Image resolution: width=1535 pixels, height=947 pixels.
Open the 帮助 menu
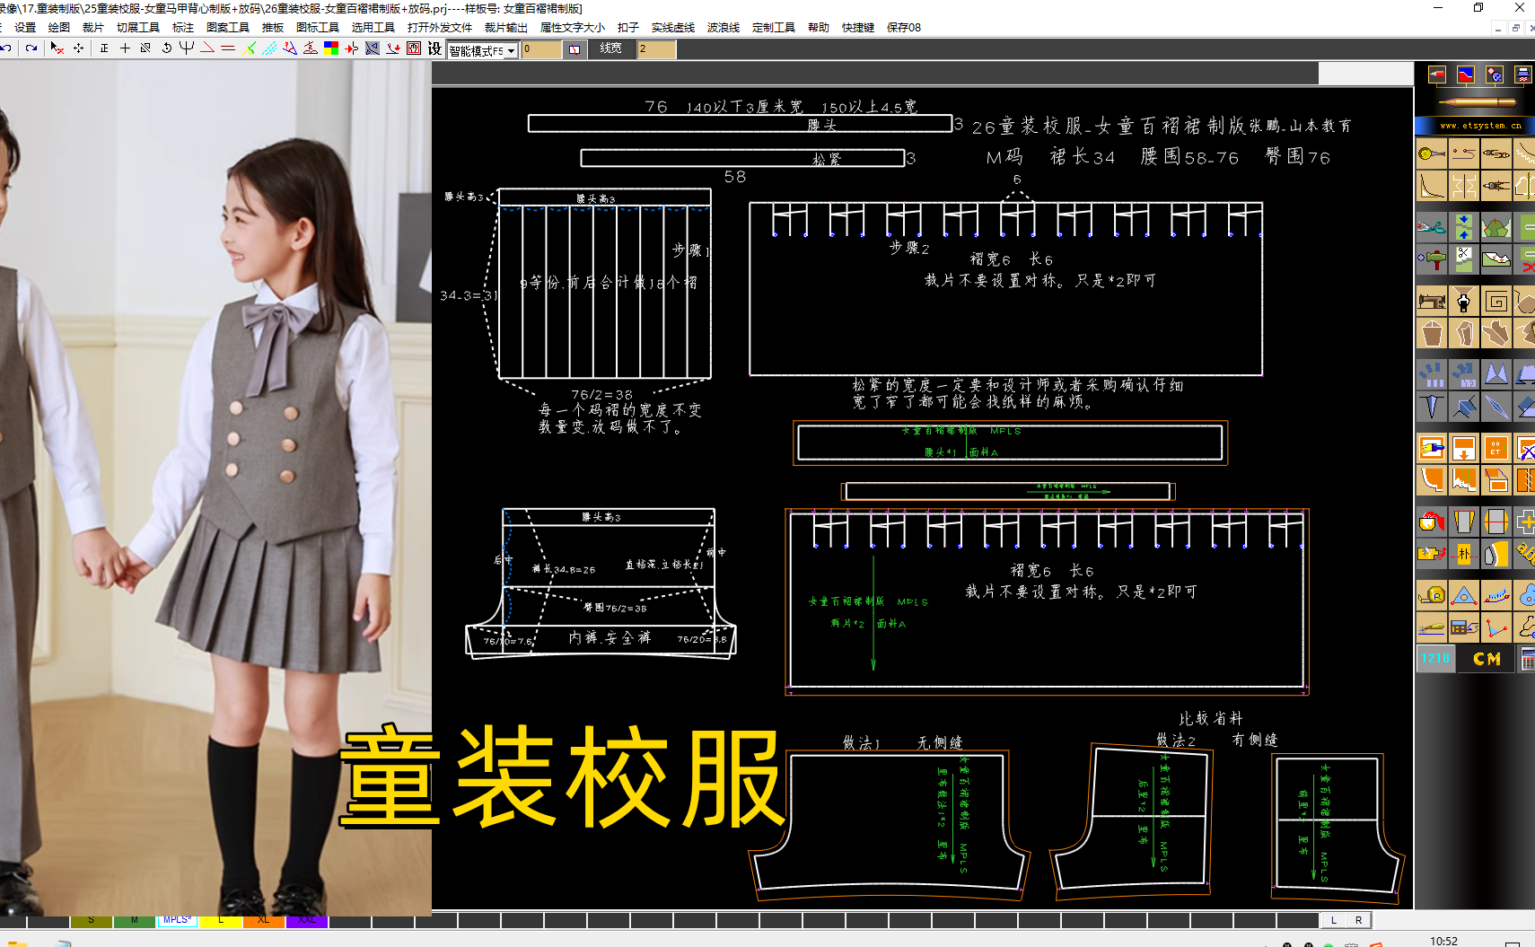819,28
